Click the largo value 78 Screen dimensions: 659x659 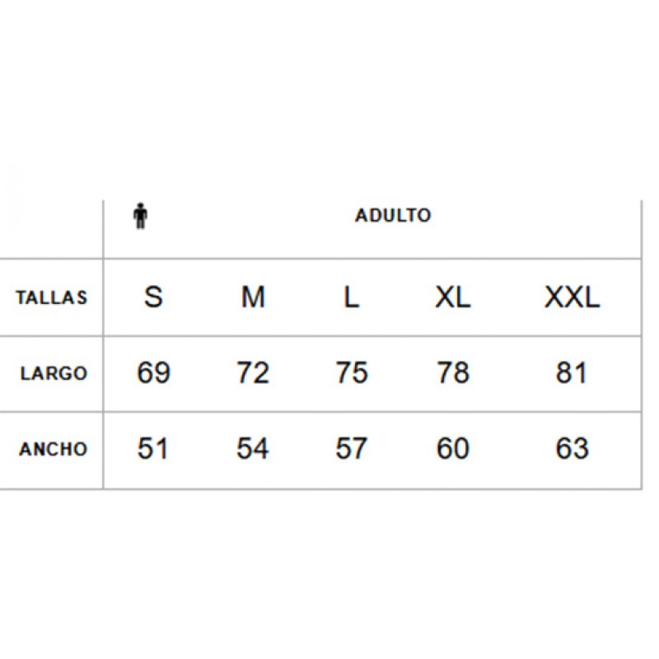[453, 373]
